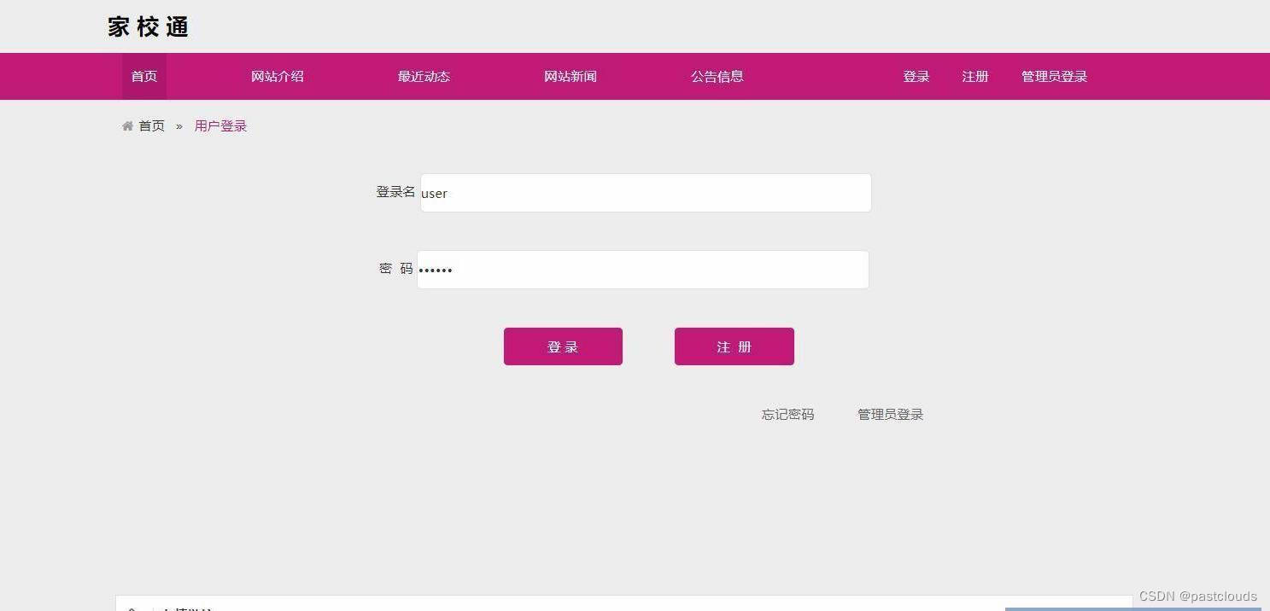Open the 网站新闻 navigation menu item
Image resolution: width=1270 pixels, height=611 pixels.
(570, 76)
